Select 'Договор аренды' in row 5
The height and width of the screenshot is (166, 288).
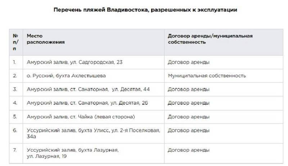pyautogui.click(x=189, y=117)
